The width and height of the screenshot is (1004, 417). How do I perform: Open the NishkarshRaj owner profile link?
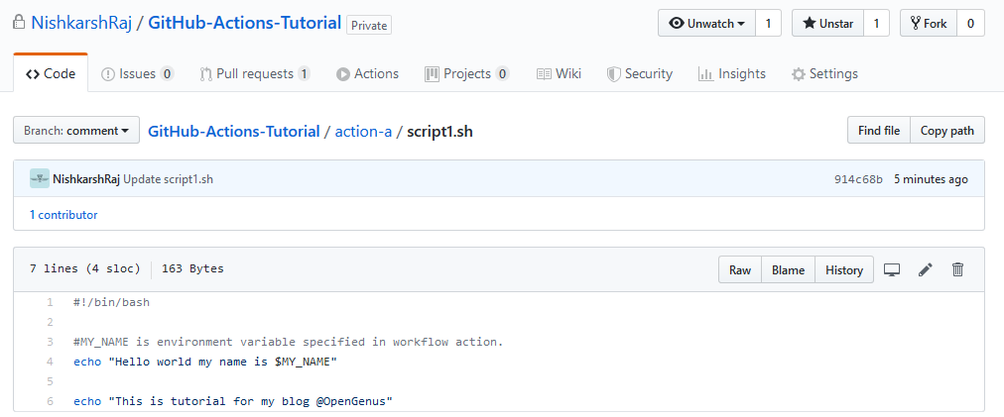80,24
